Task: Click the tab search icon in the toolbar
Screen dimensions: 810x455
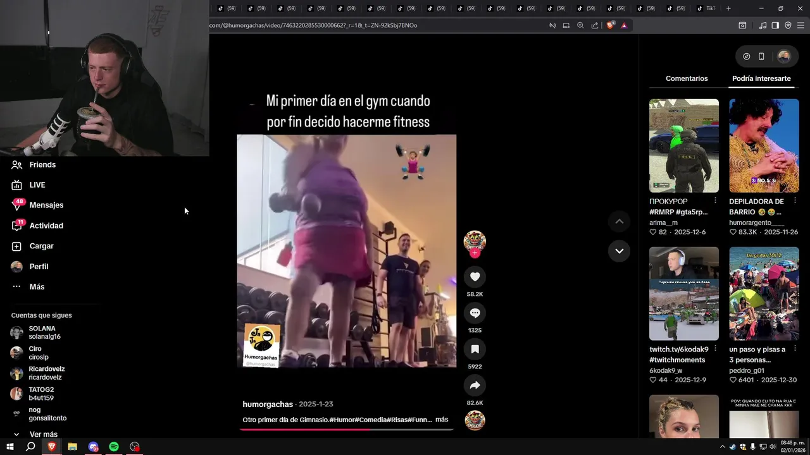Action: point(742,25)
